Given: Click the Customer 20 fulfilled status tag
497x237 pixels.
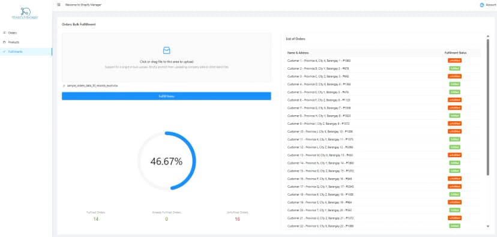Looking at the screenshot, I should click(x=454, y=210).
